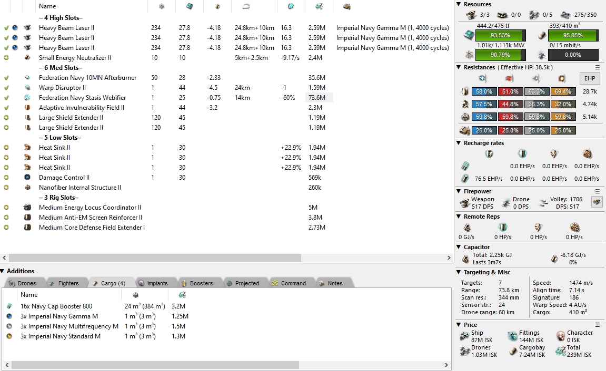606x371 pixels.
Task: Click the Damage Control II module icon
Action: pyautogui.click(x=27, y=178)
